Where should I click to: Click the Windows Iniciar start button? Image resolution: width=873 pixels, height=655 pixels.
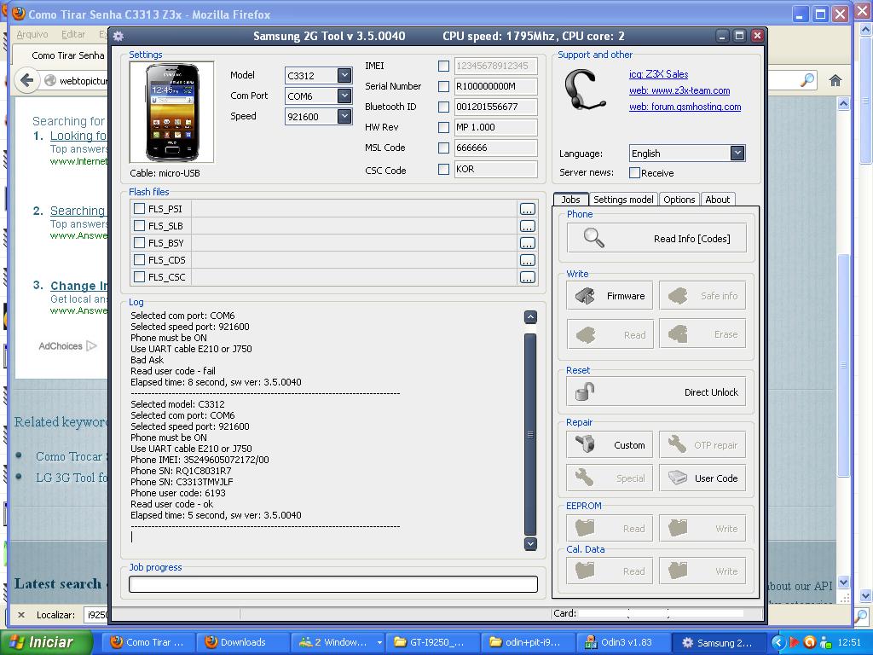pyautogui.click(x=46, y=641)
